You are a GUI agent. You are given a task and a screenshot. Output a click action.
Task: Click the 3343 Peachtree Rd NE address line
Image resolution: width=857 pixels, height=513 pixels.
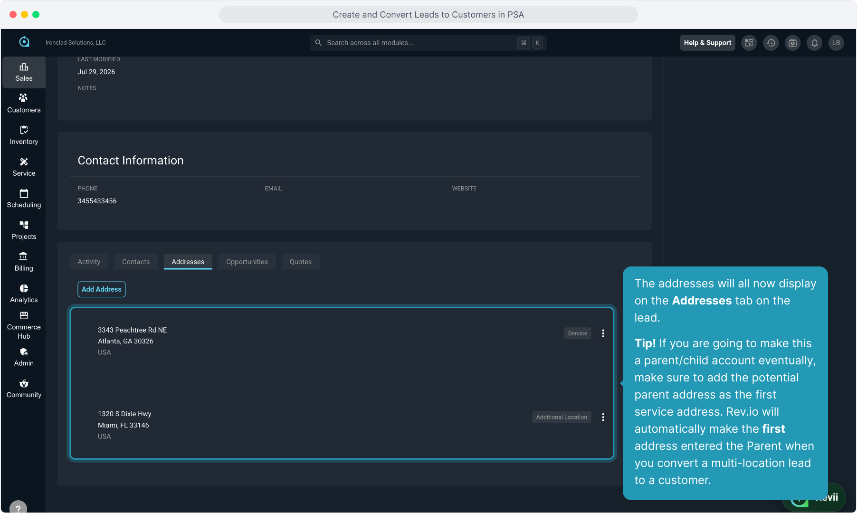point(133,330)
